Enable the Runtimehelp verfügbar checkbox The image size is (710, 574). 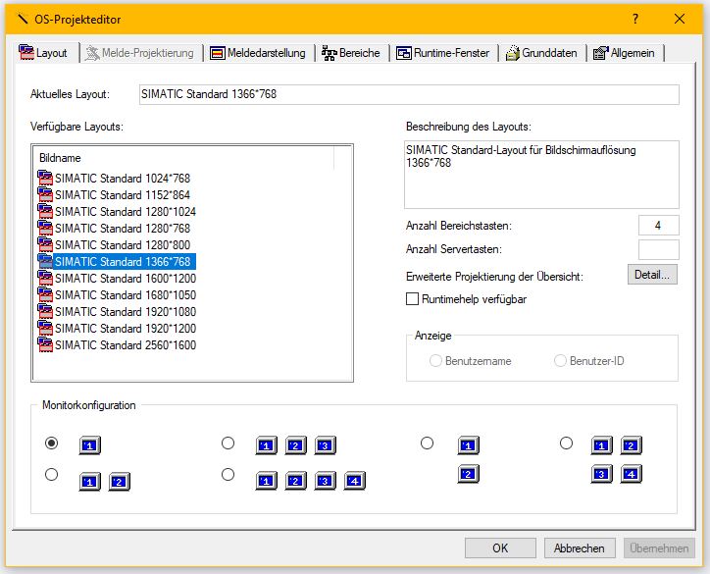tap(413, 298)
